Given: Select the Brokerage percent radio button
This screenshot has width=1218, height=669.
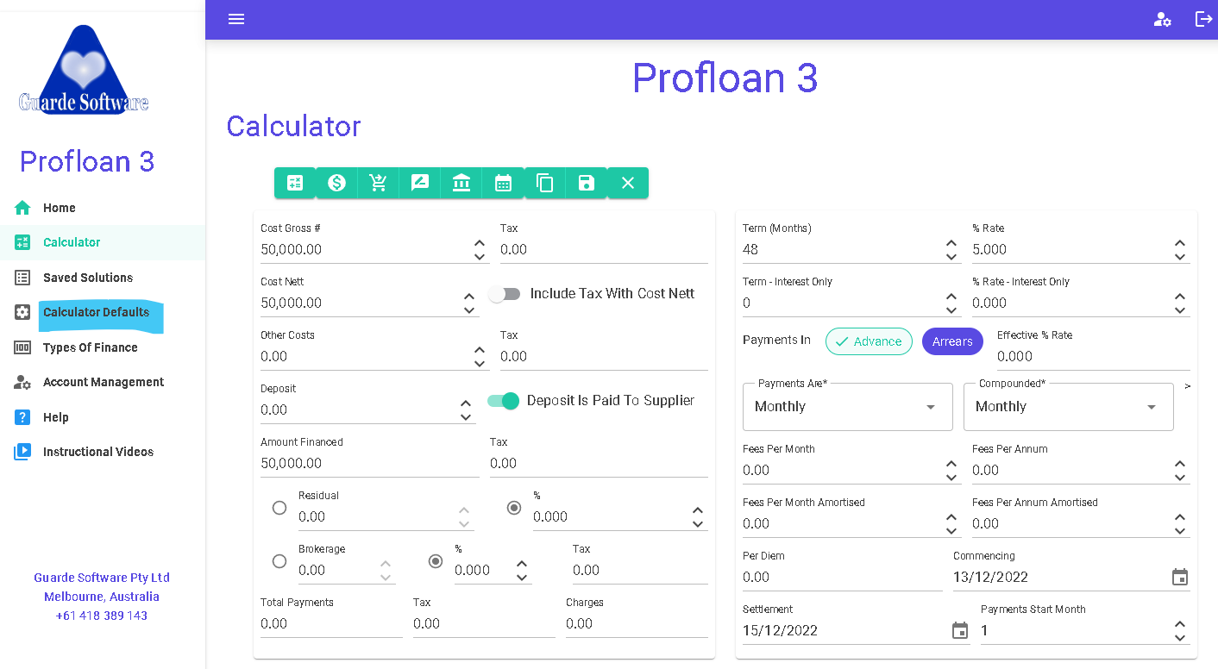Looking at the screenshot, I should [x=436, y=561].
